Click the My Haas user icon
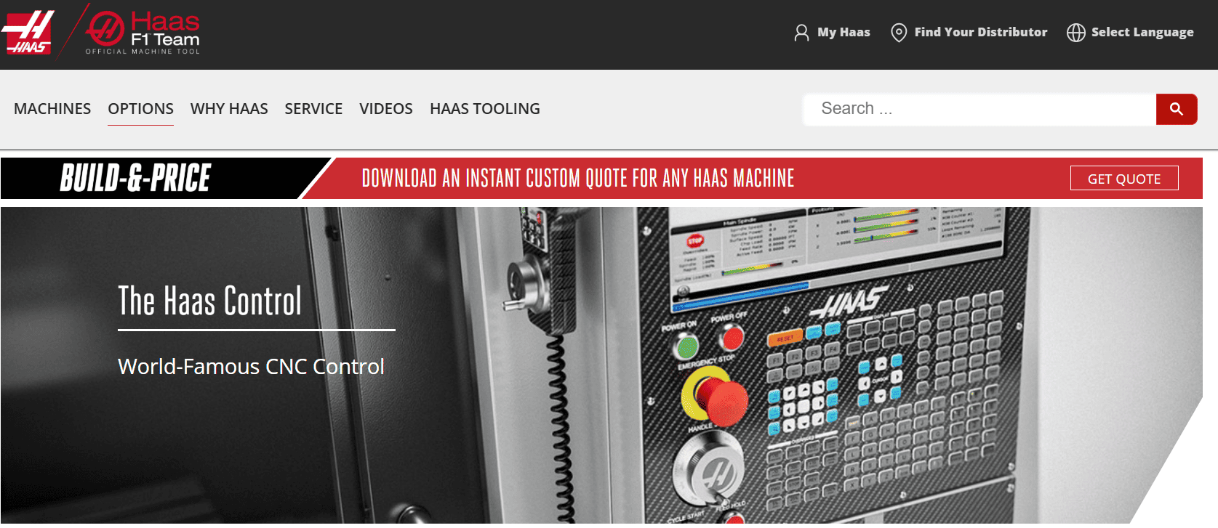Screen dimensions: 1218x528 [801, 33]
